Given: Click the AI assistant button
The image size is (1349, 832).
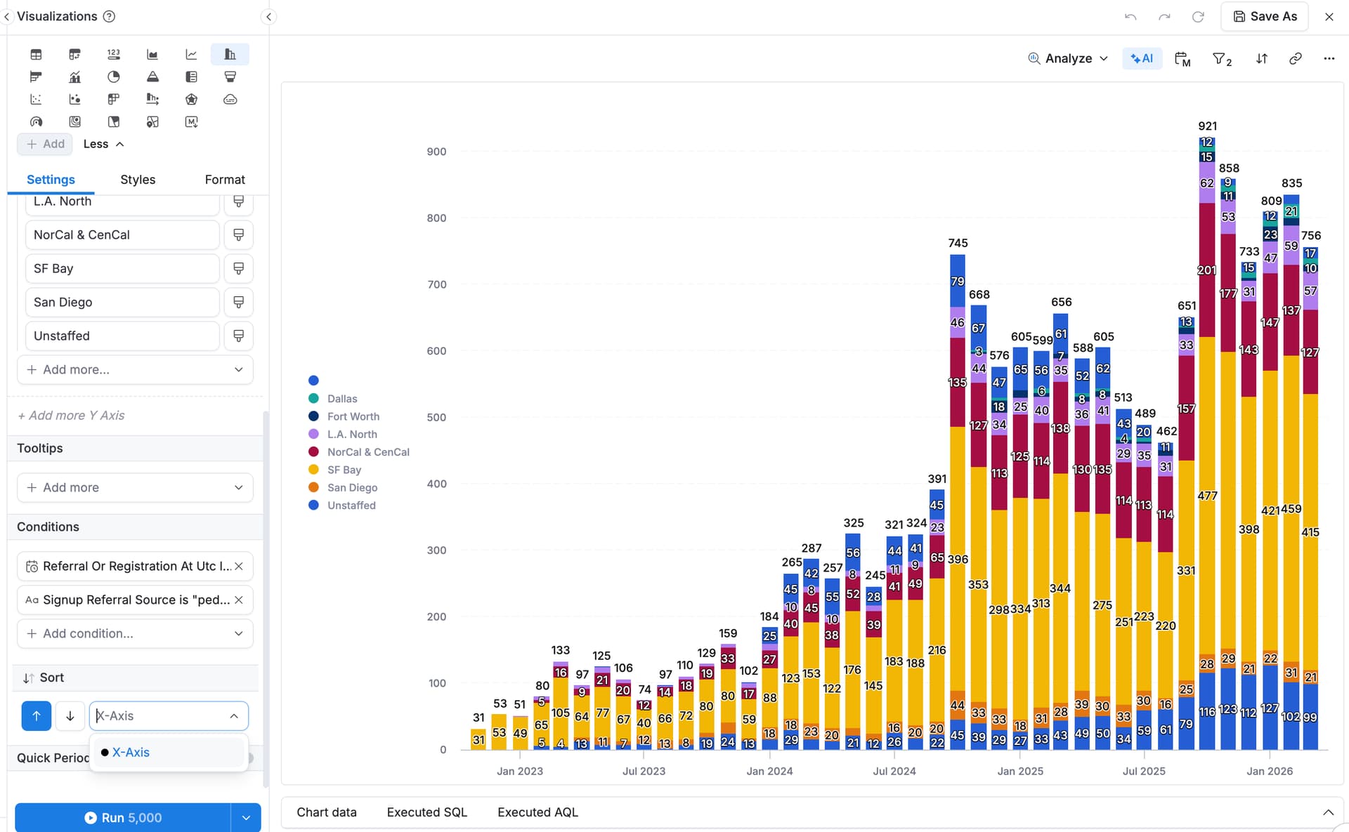Looking at the screenshot, I should [1142, 59].
